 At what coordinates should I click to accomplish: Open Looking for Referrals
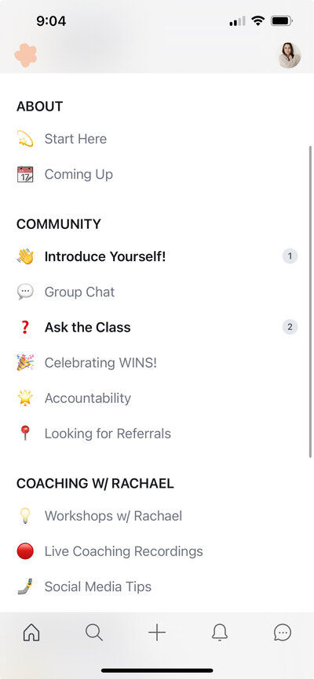click(x=108, y=434)
